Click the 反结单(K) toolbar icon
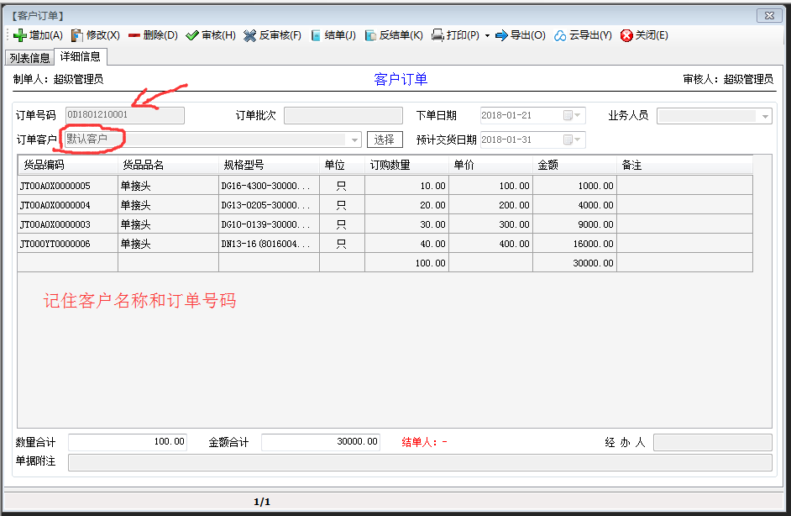 (370, 35)
